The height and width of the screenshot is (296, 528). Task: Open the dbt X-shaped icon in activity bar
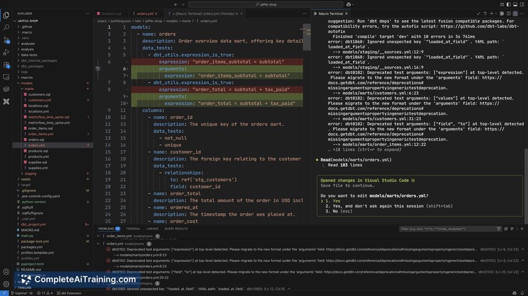pyautogui.click(x=6, y=101)
